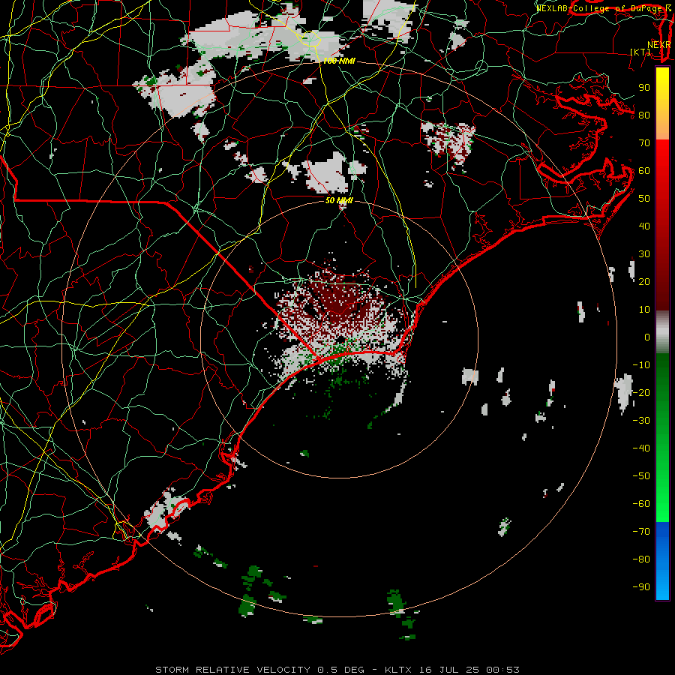Select the 70 value on velocity scale
Image resolution: width=675 pixels, height=675 pixels.
click(644, 143)
